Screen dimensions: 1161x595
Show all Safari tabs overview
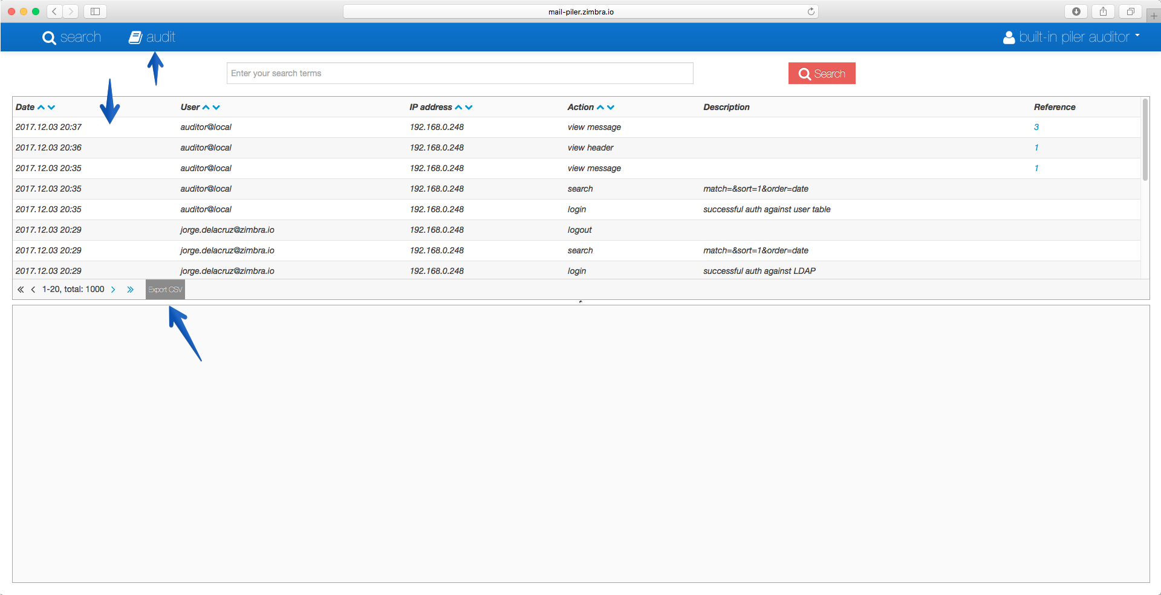coord(1130,11)
